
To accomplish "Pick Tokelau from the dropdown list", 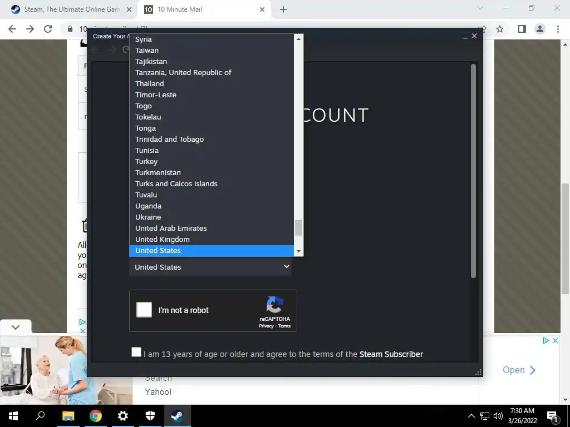I will 212,117.
